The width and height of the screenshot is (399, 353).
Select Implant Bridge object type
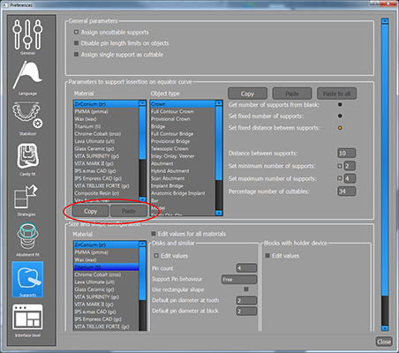[183, 186]
